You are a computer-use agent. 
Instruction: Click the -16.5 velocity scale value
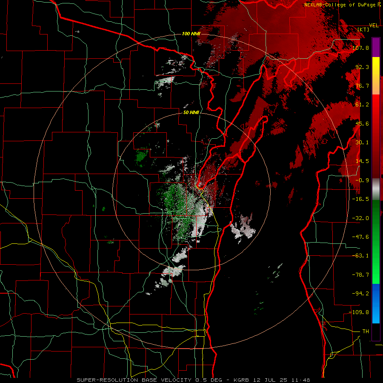click(x=360, y=199)
